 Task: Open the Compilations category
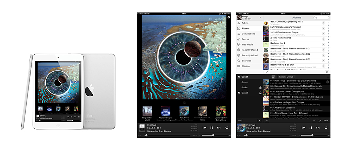click(249, 34)
